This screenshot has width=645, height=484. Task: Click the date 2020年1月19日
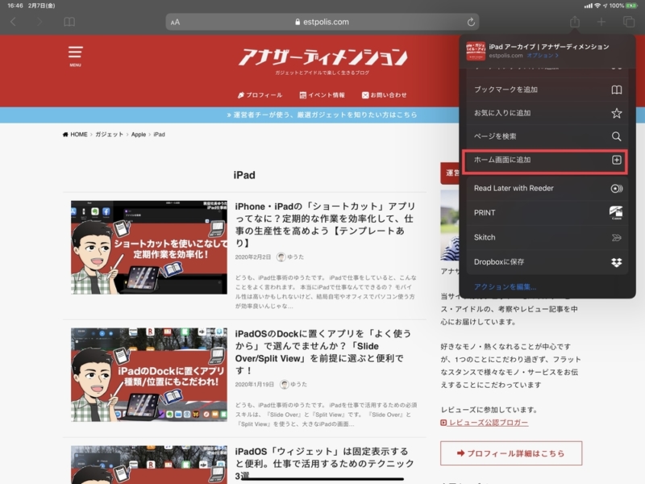255,385
